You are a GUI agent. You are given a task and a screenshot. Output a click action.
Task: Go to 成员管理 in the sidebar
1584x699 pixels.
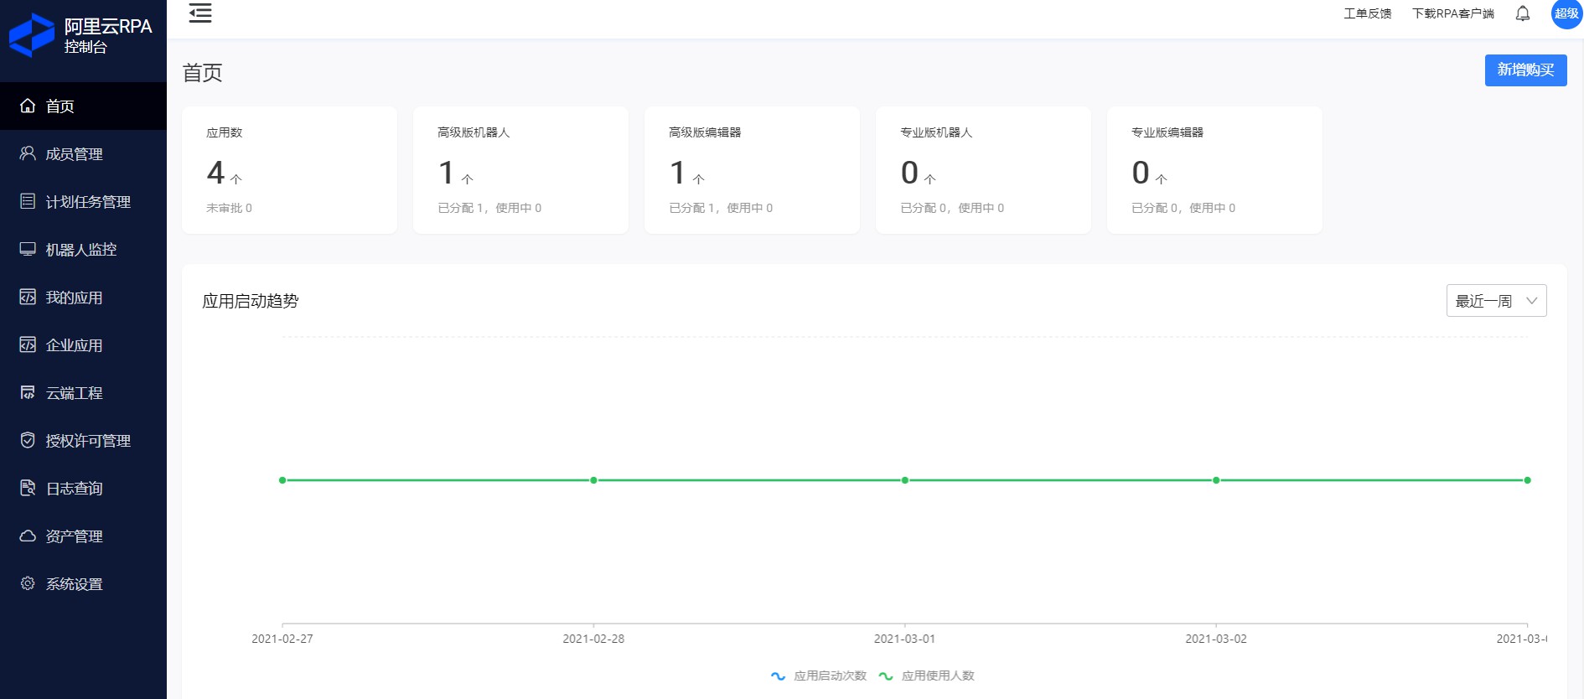(x=83, y=153)
